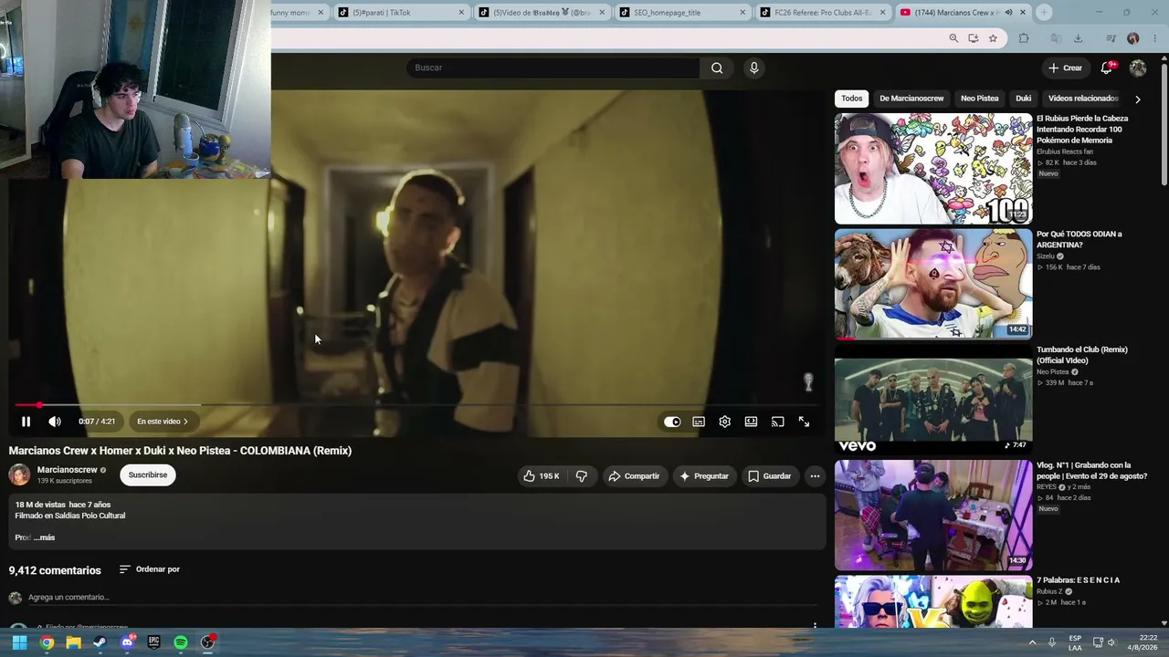
Task: Expand the description with '...más'
Action: (x=45, y=537)
